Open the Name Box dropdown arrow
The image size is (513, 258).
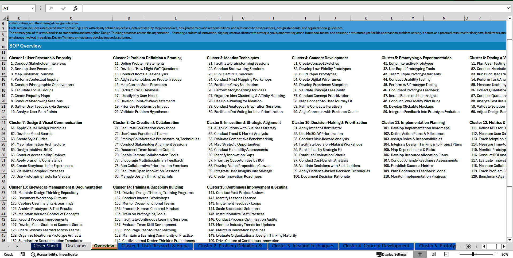pos(33,8)
